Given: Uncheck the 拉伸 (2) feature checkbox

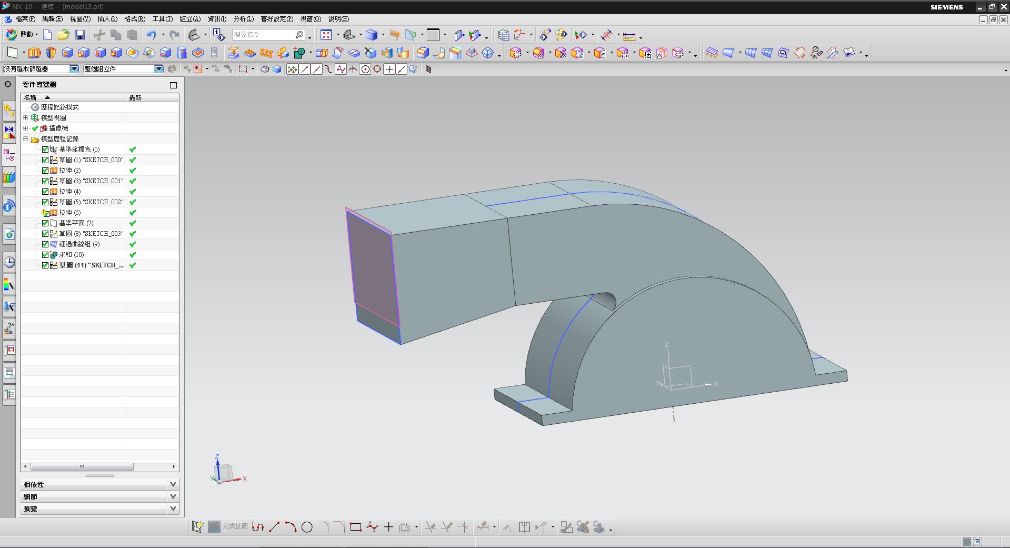Looking at the screenshot, I should [45, 171].
